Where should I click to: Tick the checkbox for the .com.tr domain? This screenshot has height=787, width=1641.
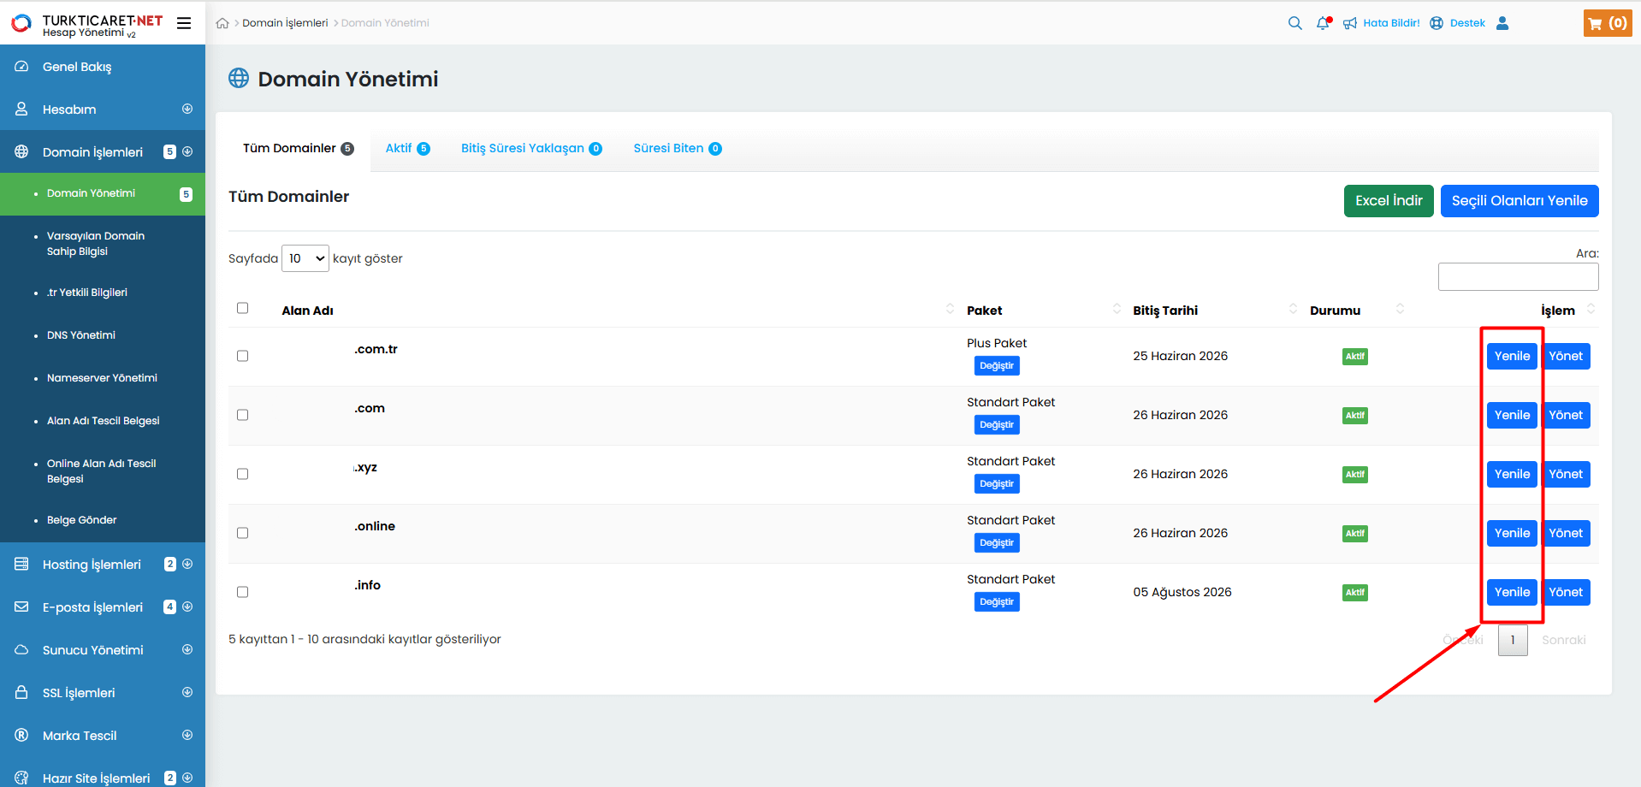(243, 356)
